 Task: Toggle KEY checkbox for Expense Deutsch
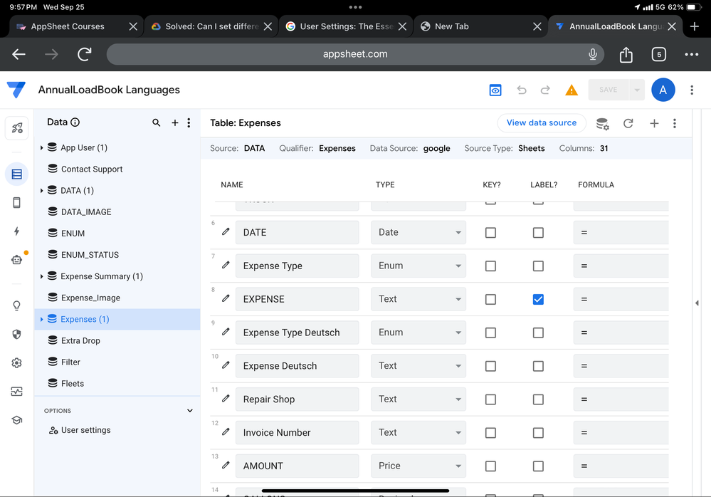(490, 366)
